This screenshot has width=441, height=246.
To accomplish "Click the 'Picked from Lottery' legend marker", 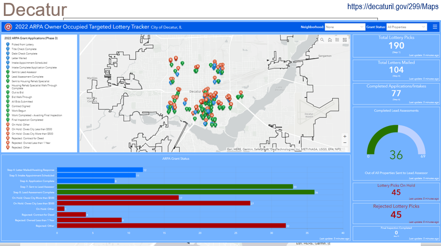I will tap(8, 44).
